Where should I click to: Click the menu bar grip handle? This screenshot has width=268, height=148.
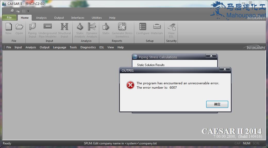(x=4, y=47)
